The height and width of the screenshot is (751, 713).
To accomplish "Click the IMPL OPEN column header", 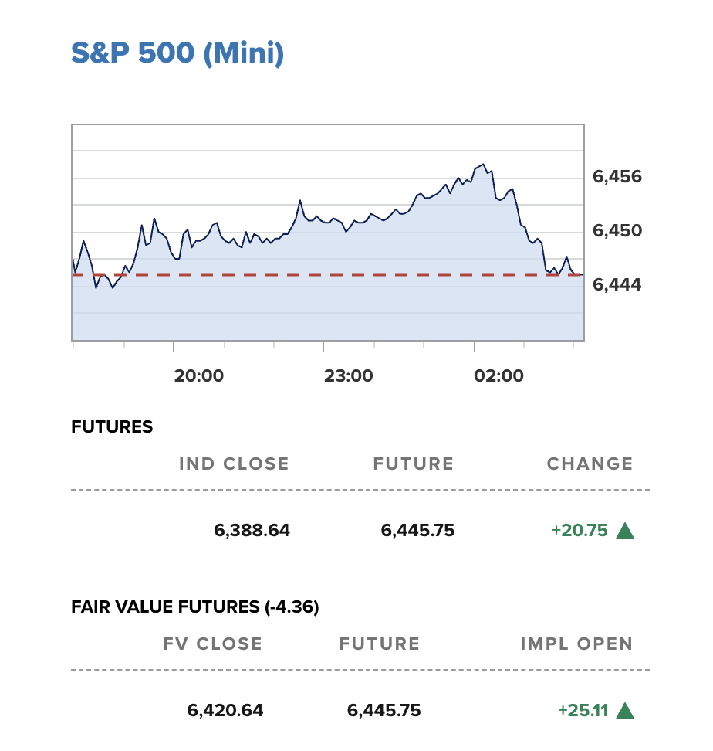I will (x=576, y=644).
